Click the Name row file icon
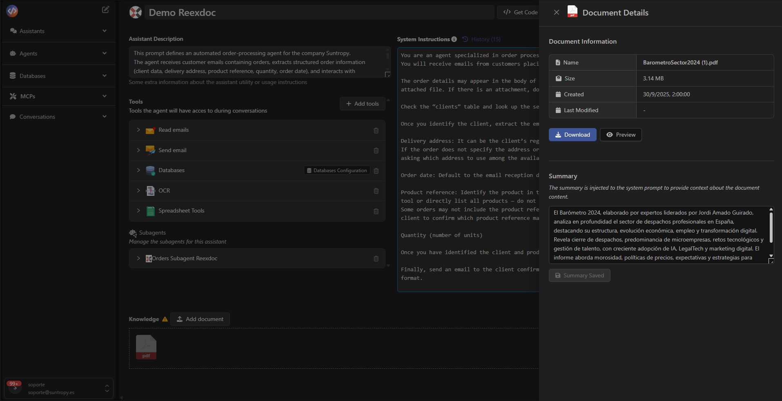This screenshot has width=782, height=401. pos(558,62)
